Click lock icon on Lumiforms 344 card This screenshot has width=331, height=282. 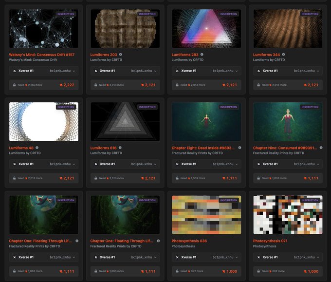[x=258, y=85]
